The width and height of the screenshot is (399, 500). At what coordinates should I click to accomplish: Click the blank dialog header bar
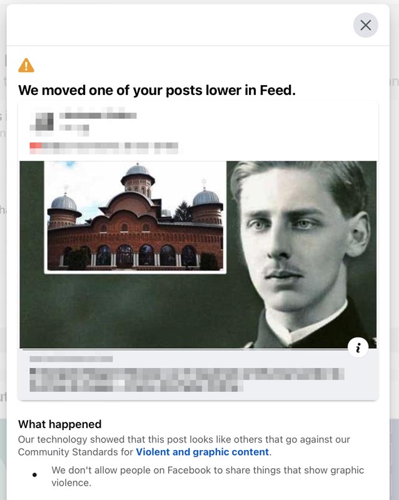coord(179,25)
